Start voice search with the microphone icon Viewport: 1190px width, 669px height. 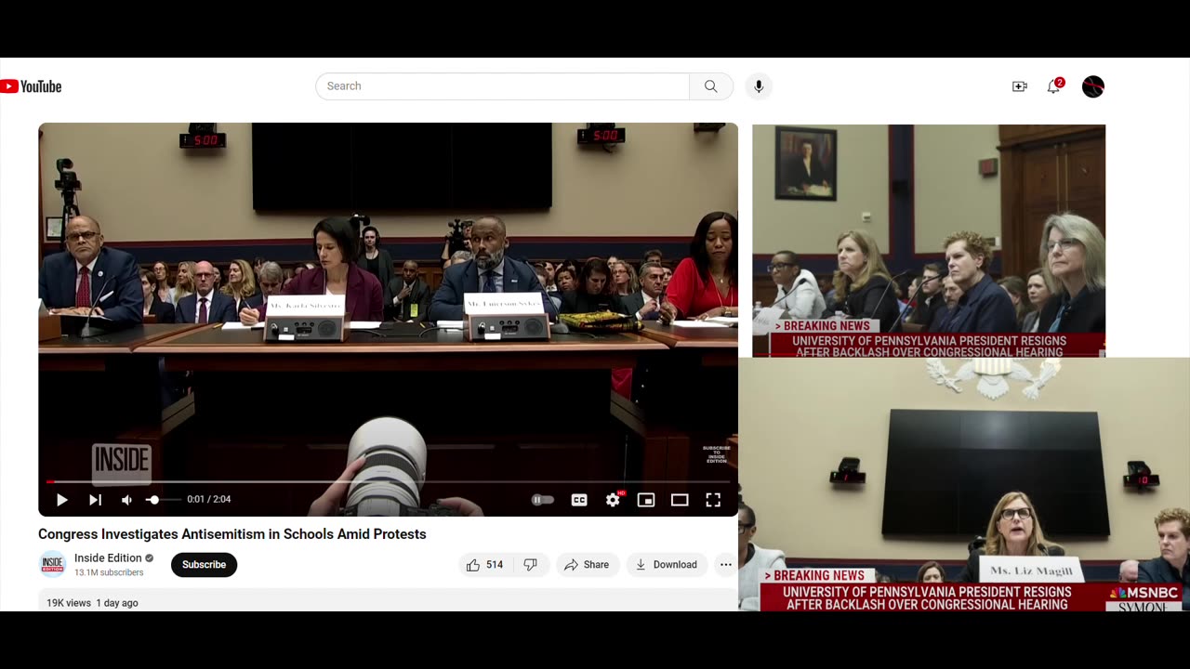coord(759,86)
